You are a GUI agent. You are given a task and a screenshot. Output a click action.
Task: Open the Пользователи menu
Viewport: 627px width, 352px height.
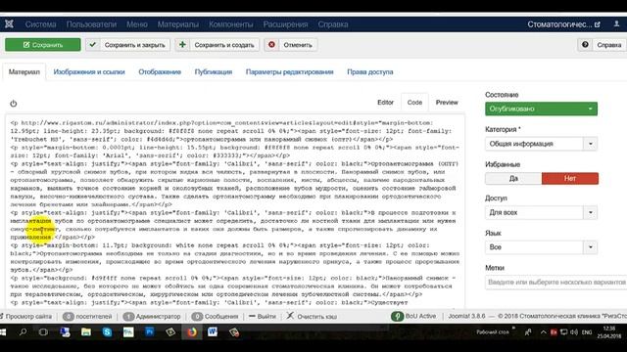tap(91, 24)
